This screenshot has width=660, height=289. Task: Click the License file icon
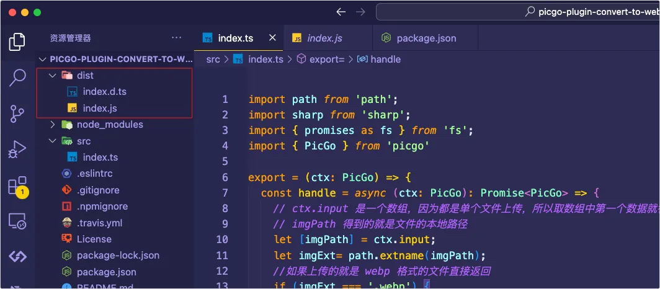coord(66,239)
